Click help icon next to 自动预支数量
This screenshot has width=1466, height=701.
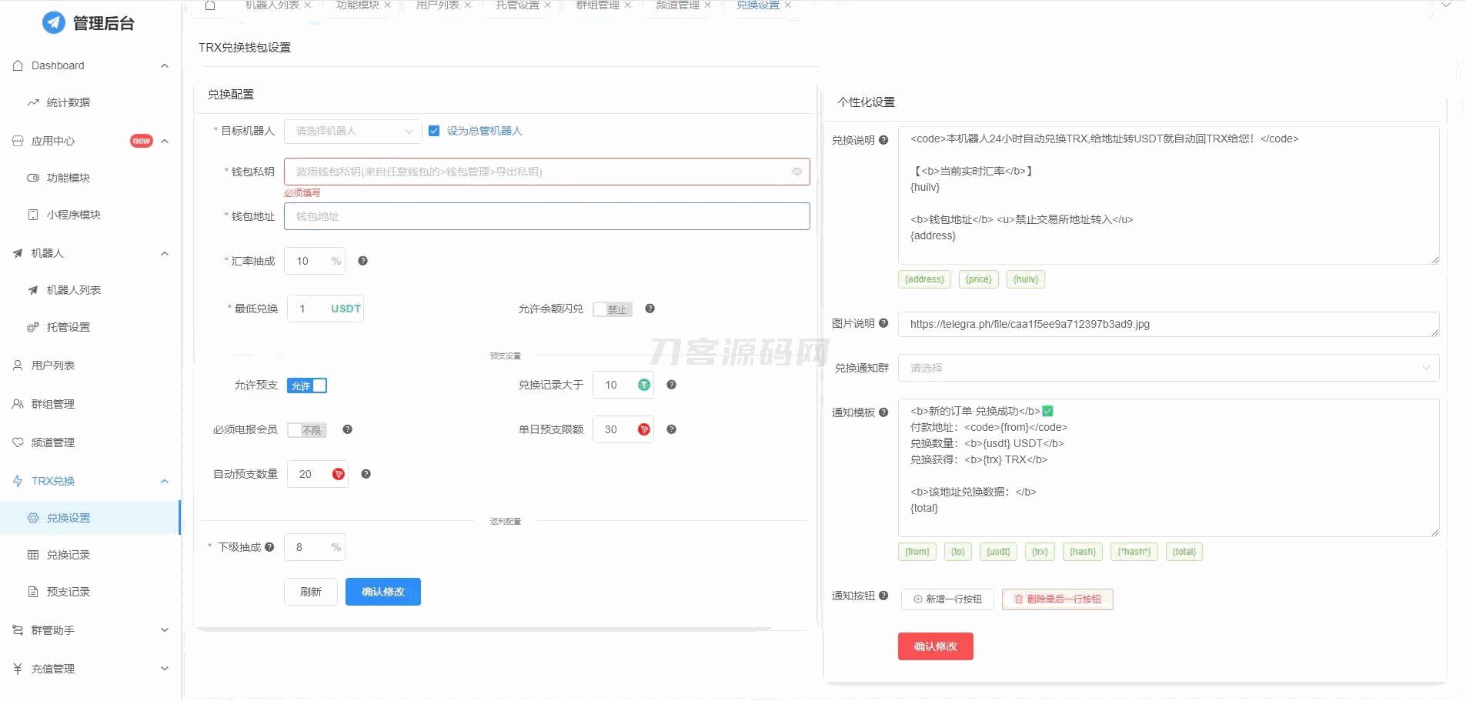366,474
